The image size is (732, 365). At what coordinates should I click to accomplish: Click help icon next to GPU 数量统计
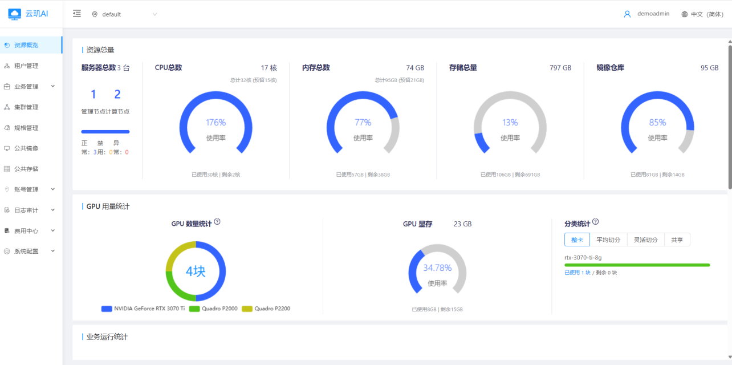point(217,222)
